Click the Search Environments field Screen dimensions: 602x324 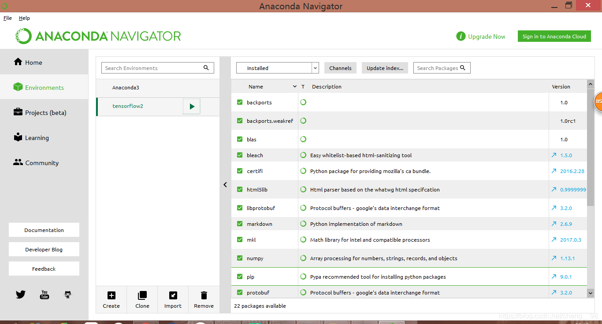click(x=158, y=68)
